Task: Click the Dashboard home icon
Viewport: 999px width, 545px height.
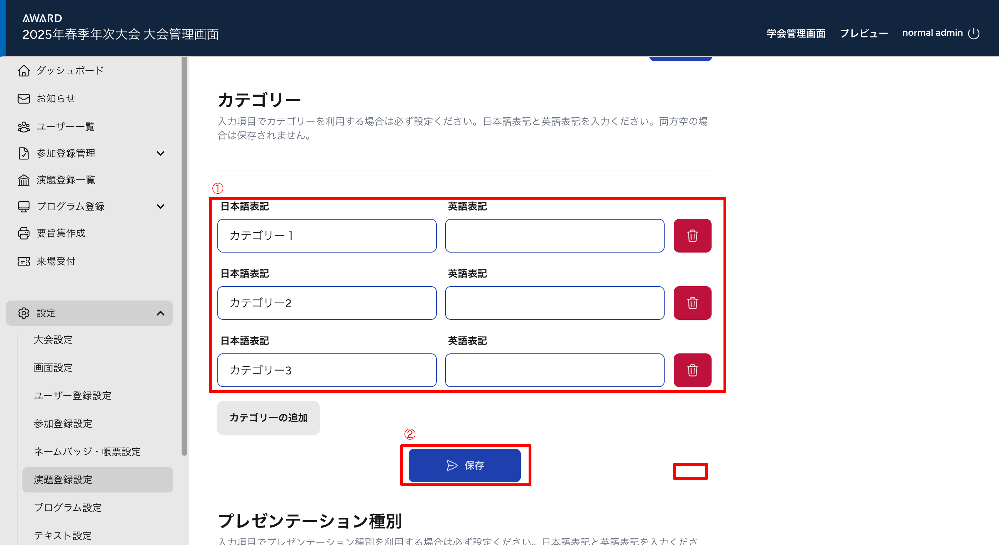Action: [23, 70]
